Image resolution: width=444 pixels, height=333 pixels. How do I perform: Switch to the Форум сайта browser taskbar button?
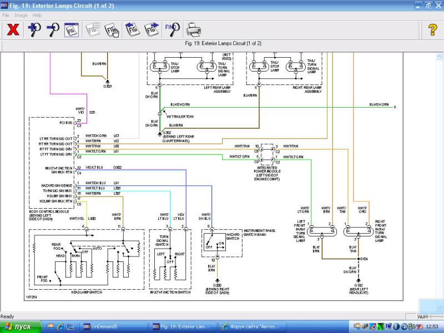click(253, 327)
